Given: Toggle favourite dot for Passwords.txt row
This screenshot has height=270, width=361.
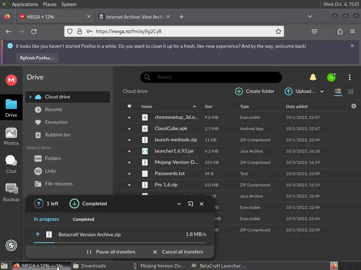Looking at the screenshot, I should pos(129,174).
